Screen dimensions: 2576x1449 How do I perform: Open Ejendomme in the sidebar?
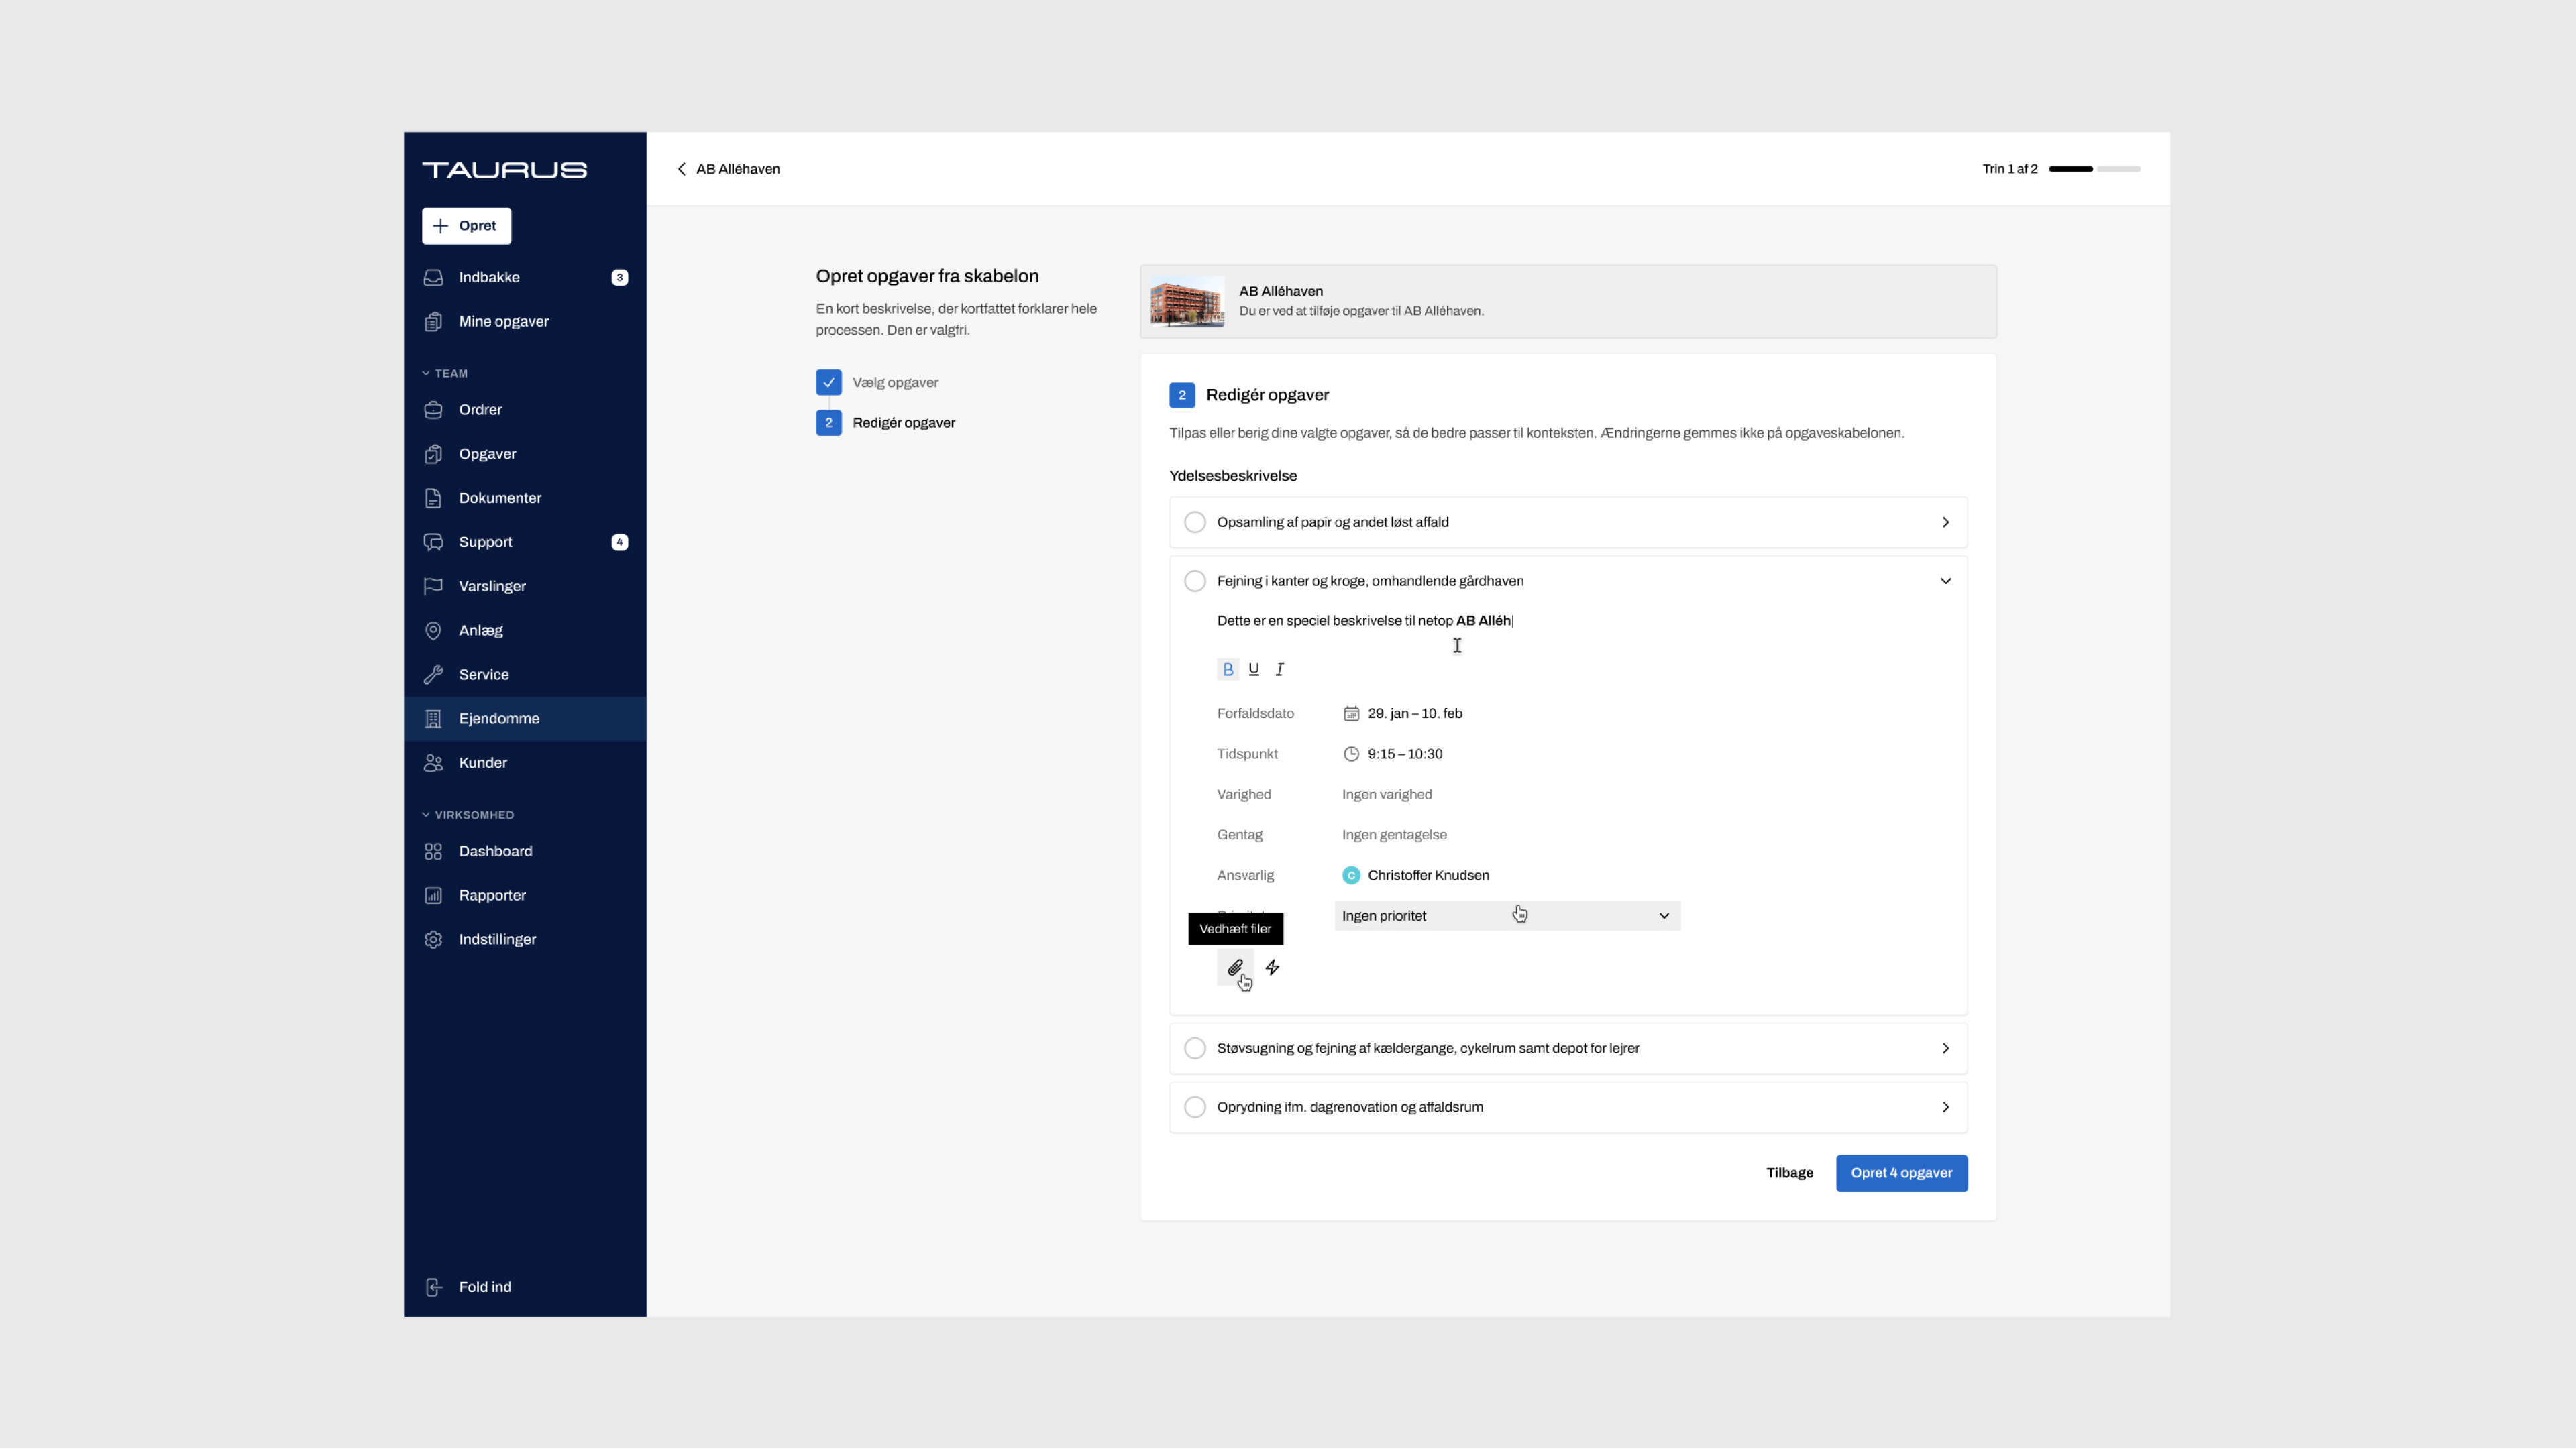tap(498, 719)
